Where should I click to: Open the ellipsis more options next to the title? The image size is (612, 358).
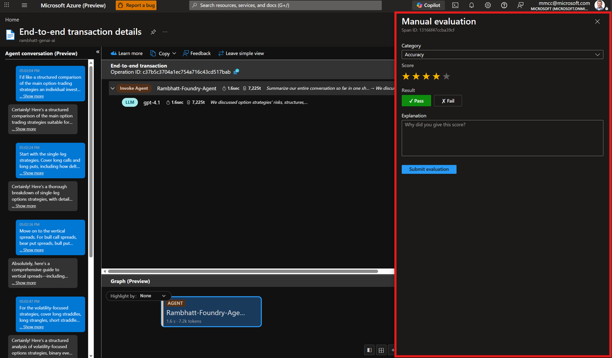tap(165, 32)
